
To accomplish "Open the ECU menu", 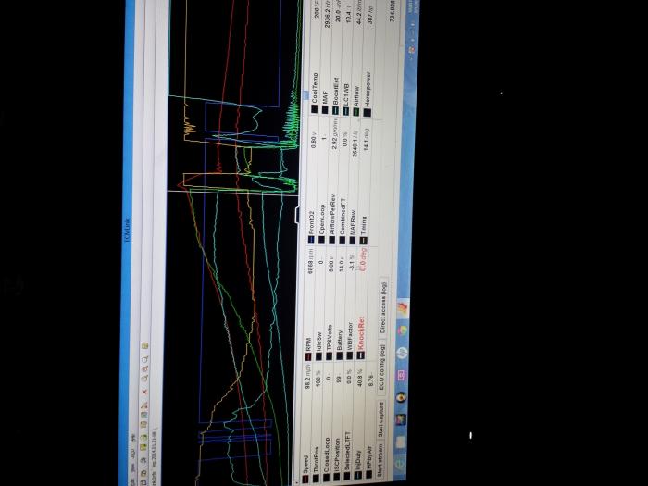I will (x=132, y=454).
